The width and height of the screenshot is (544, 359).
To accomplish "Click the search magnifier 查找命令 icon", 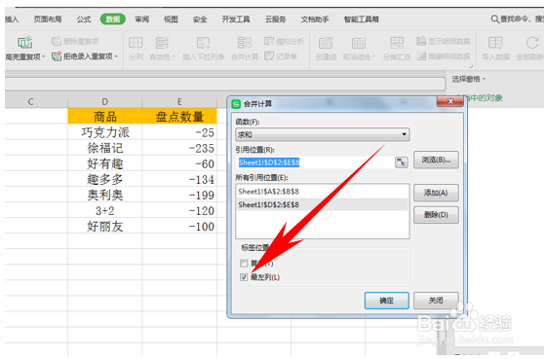I will point(494,18).
